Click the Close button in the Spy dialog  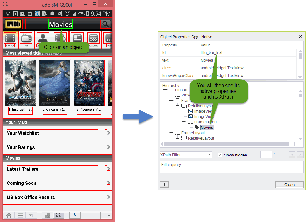(289, 184)
